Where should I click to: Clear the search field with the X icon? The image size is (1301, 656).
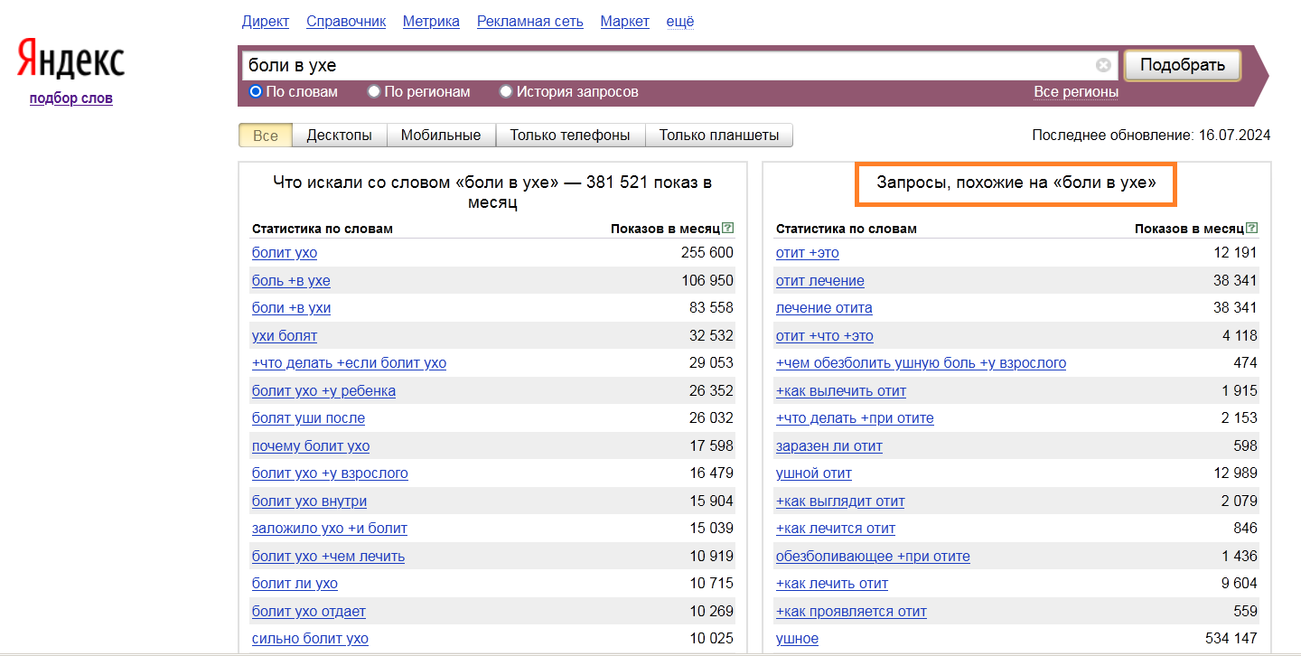pos(1103,65)
